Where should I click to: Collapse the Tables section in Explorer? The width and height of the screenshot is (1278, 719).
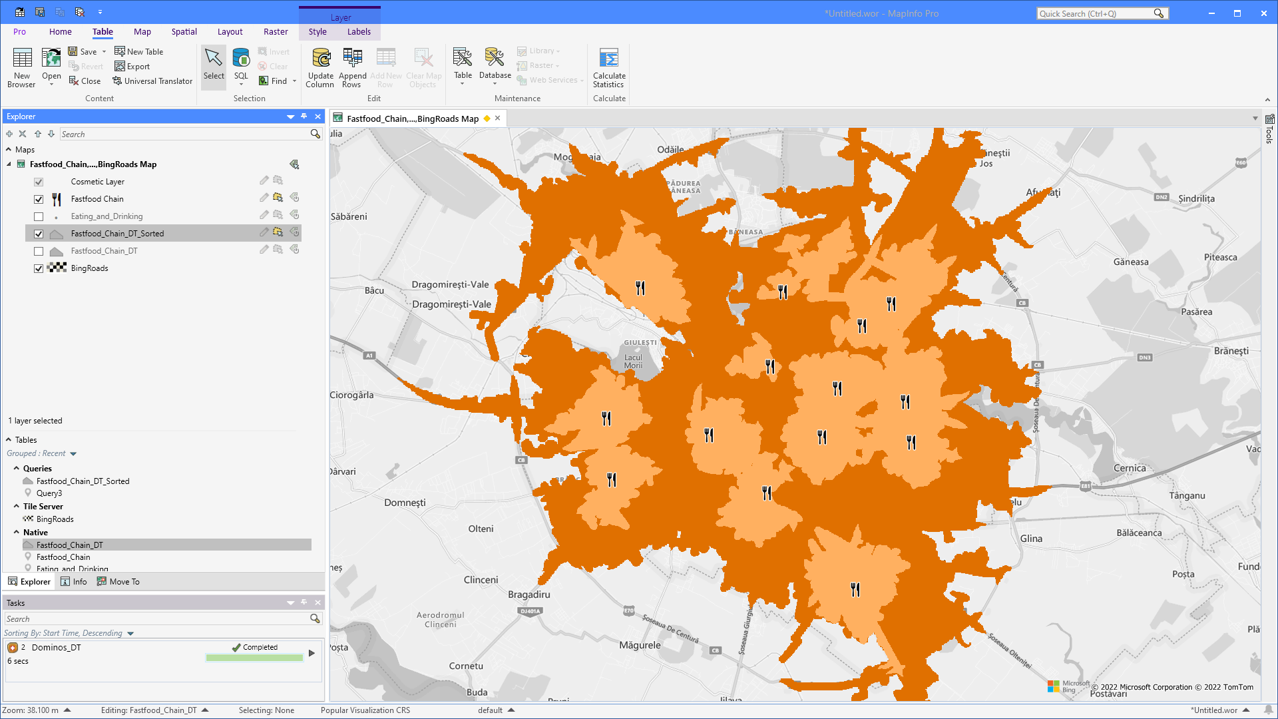[x=7, y=439]
